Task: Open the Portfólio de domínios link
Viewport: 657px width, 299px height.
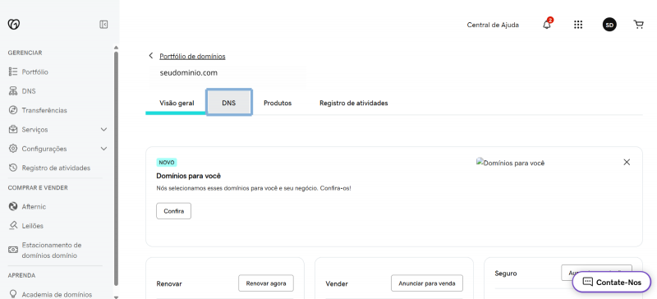Action: pos(192,56)
